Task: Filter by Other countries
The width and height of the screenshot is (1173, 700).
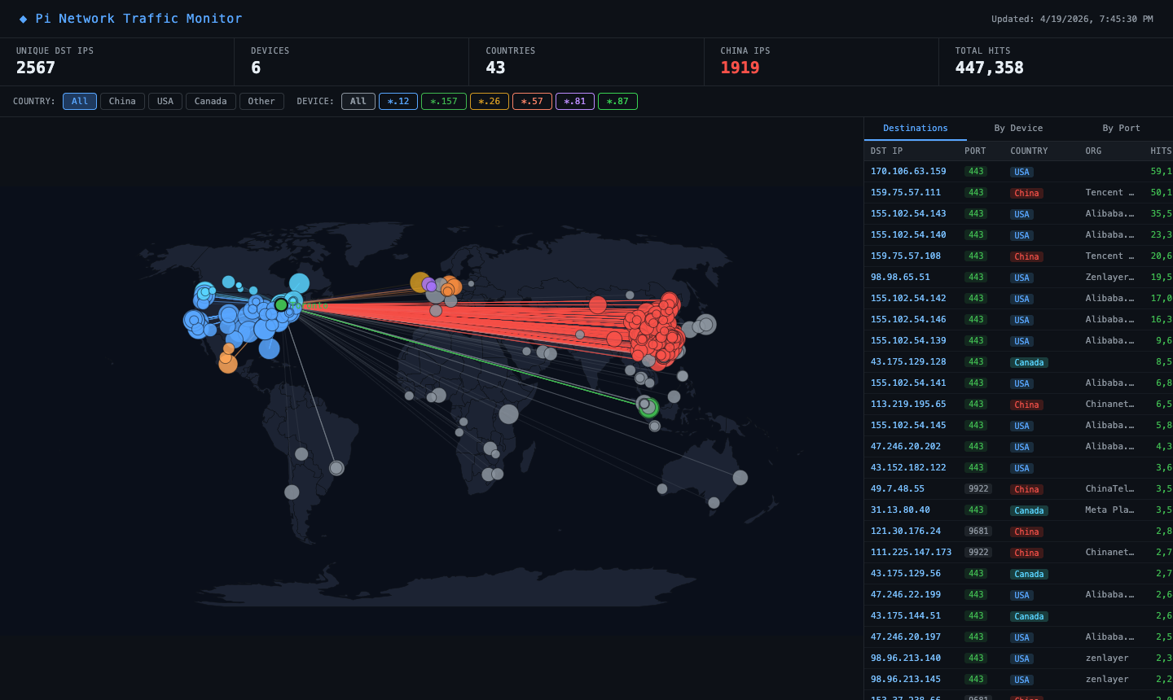Action: point(261,101)
